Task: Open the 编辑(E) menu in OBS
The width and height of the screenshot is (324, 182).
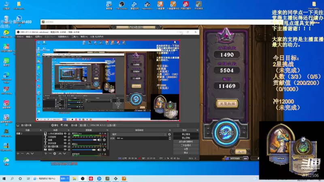Action: 29,37
